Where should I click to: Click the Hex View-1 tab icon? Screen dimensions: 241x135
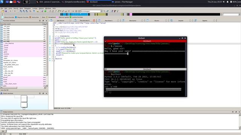[x=99, y=20]
